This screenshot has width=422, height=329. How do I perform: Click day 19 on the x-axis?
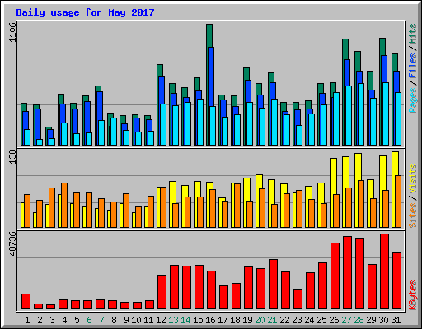247,320
